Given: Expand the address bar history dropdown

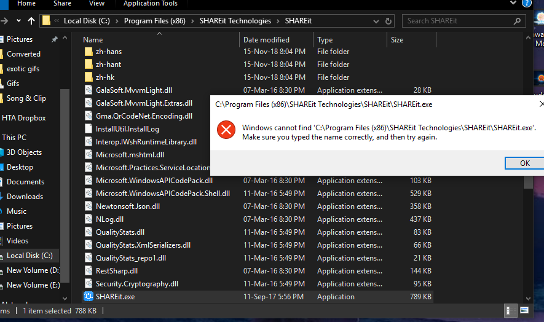Looking at the screenshot, I should [376, 21].
